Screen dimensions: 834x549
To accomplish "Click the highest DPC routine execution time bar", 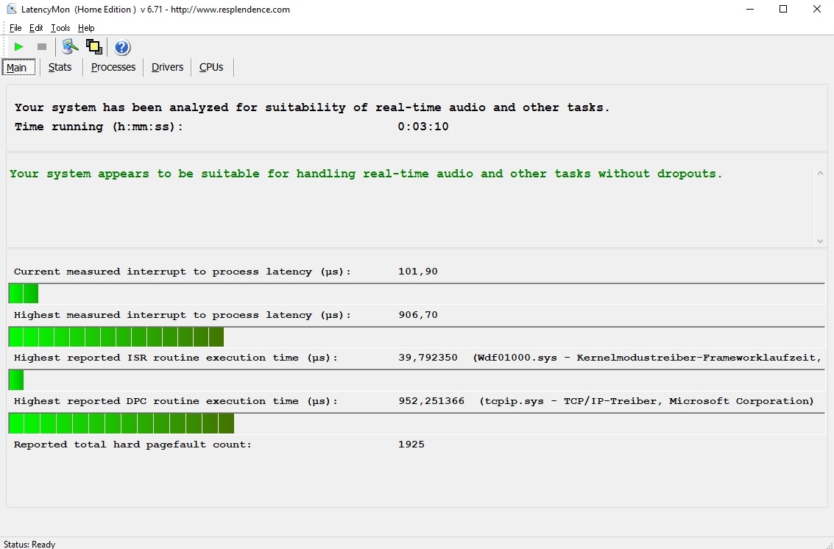I will click(x=121, y=424).
